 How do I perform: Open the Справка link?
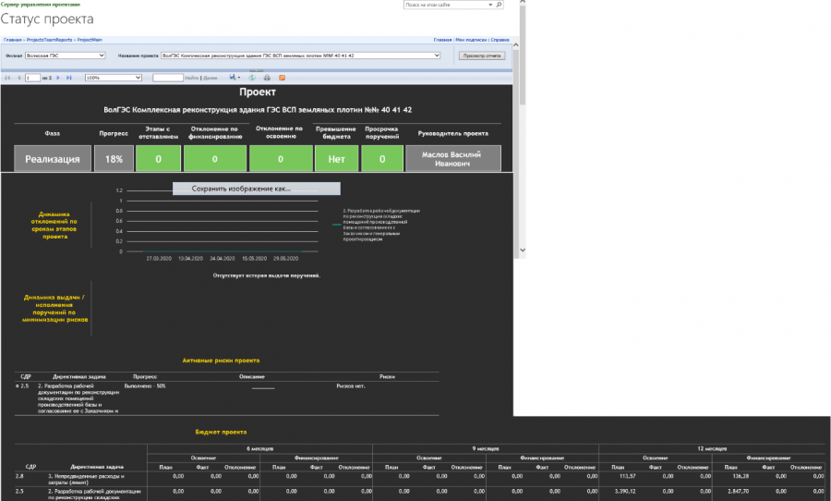(500, 40)
